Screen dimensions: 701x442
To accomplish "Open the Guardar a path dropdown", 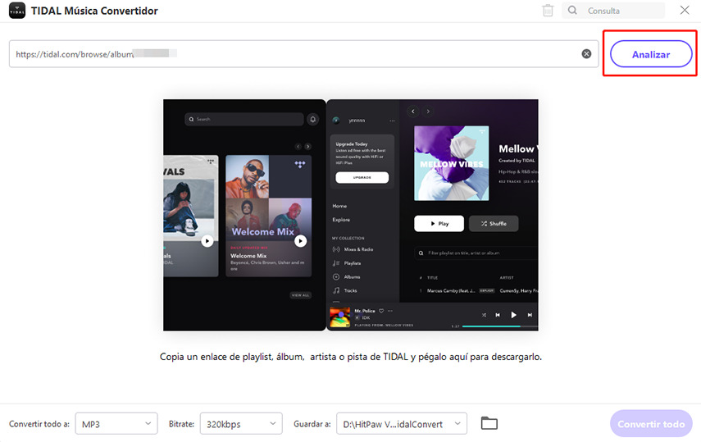I will 402,424.
